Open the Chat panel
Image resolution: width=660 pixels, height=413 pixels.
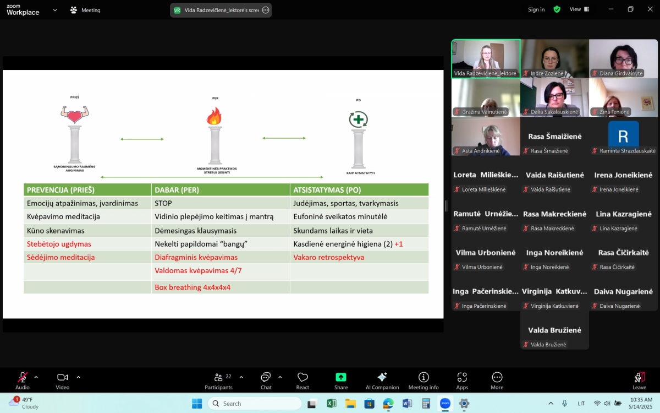(x=266, y=381)
